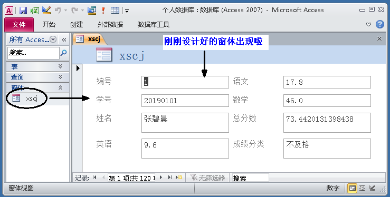Open the Access Help question mark
Image resolution: width=390 pixels, height=197 pixels.
pyautogui.click(x=380, y=24)
